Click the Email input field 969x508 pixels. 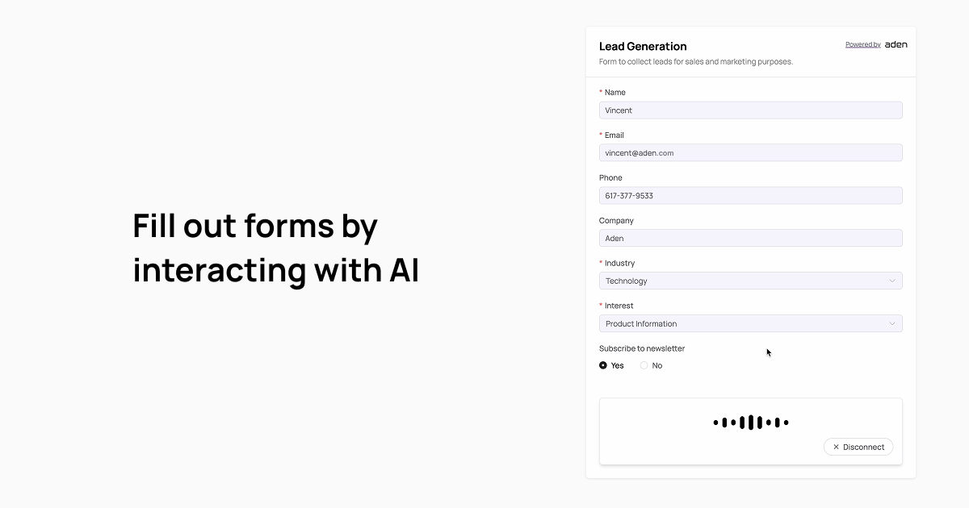coord(750,153)
